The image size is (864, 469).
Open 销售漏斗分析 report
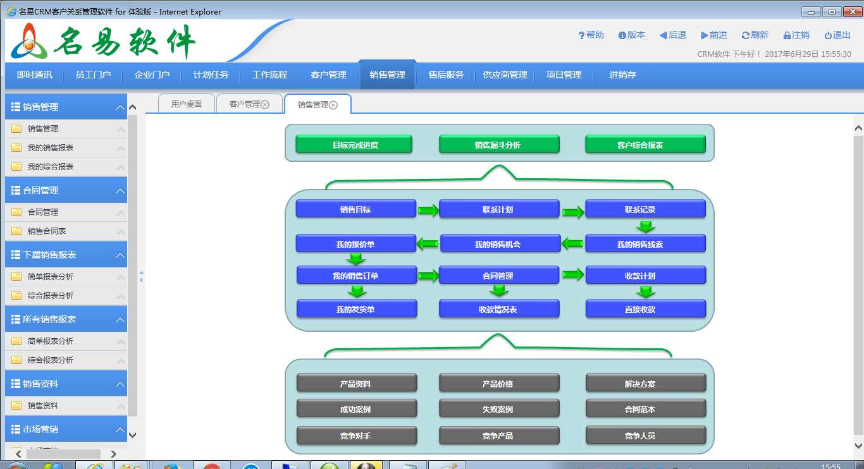(x=498, y=145)
